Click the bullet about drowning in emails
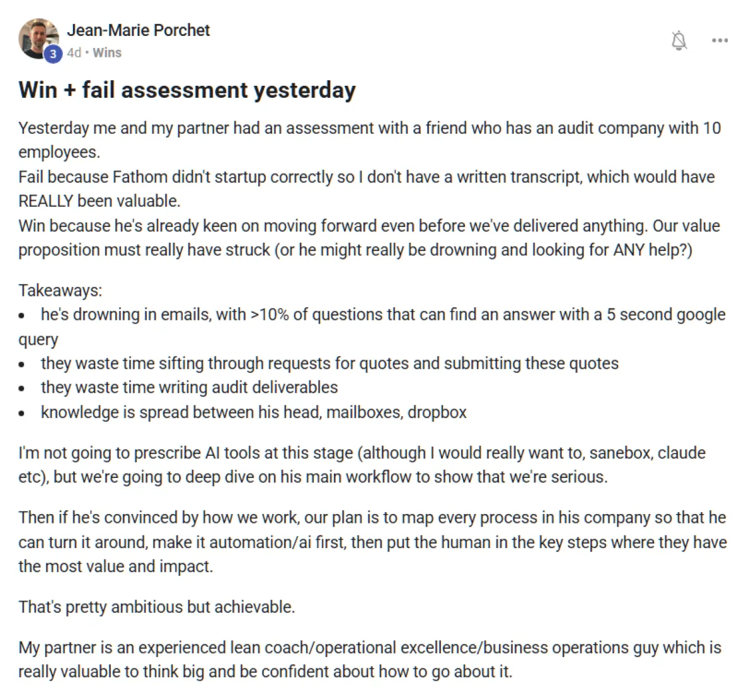 (x=372, y=327)
